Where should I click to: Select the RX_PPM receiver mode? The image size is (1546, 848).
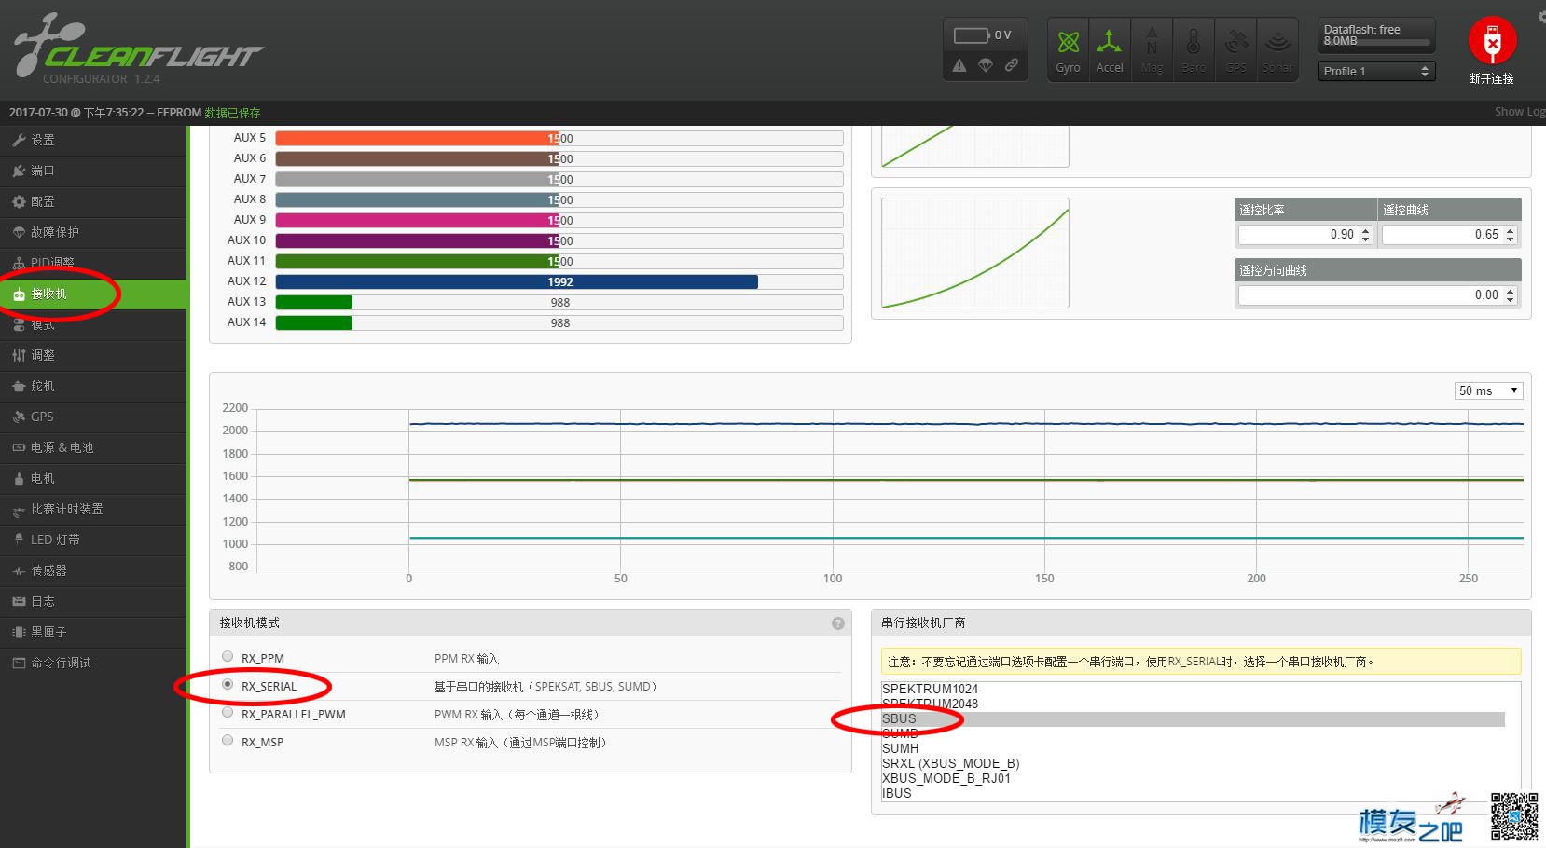pyautogui.click(x=228, y=657)
